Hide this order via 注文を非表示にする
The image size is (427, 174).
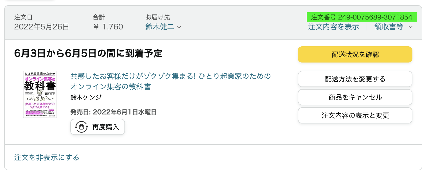tap(46, 157)
